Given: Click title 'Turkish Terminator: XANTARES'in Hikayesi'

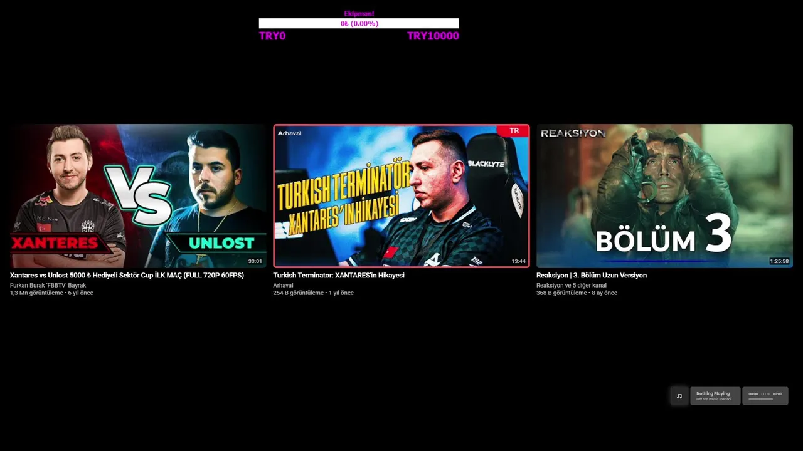Looking at the screenshot, I should (x=339, y=276).
